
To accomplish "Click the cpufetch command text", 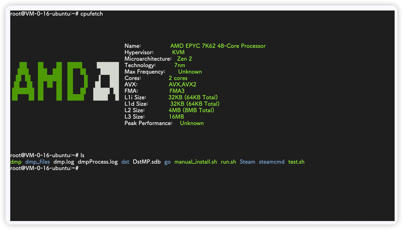I will pyautogui.click(x=91, y=14).
